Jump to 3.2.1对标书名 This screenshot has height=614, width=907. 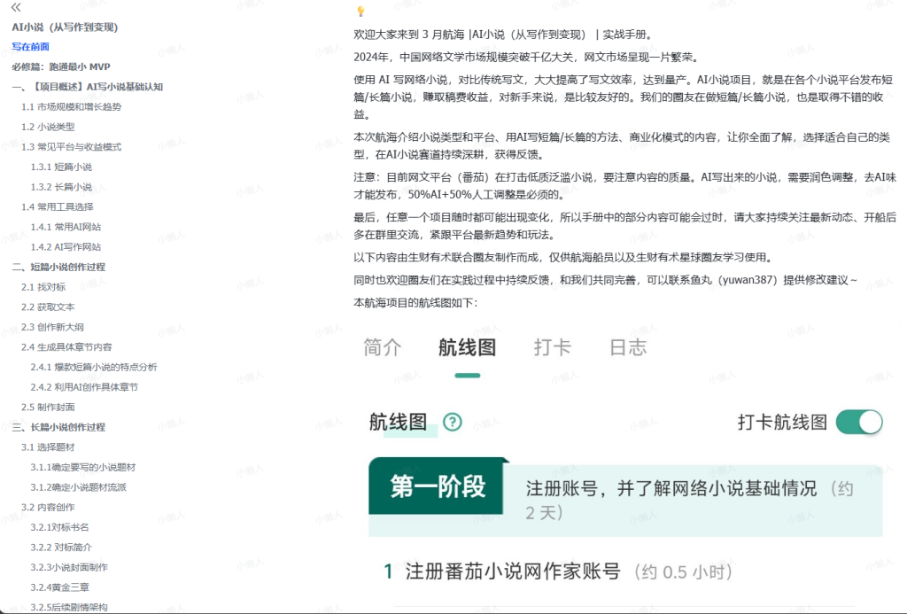[59, 527]
